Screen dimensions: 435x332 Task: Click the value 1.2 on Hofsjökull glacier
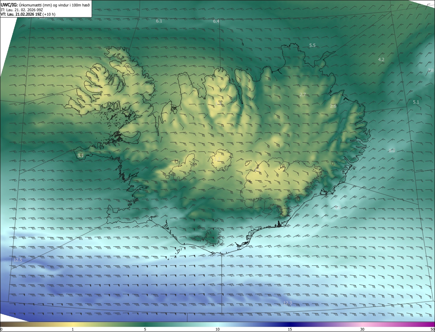pyautogui.click(x=217, y=159)
